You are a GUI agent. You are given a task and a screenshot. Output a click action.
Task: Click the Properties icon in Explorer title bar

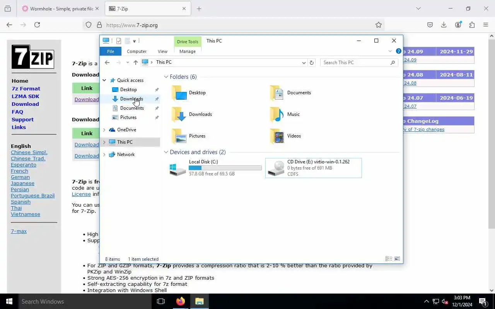[x=119, y=41]
